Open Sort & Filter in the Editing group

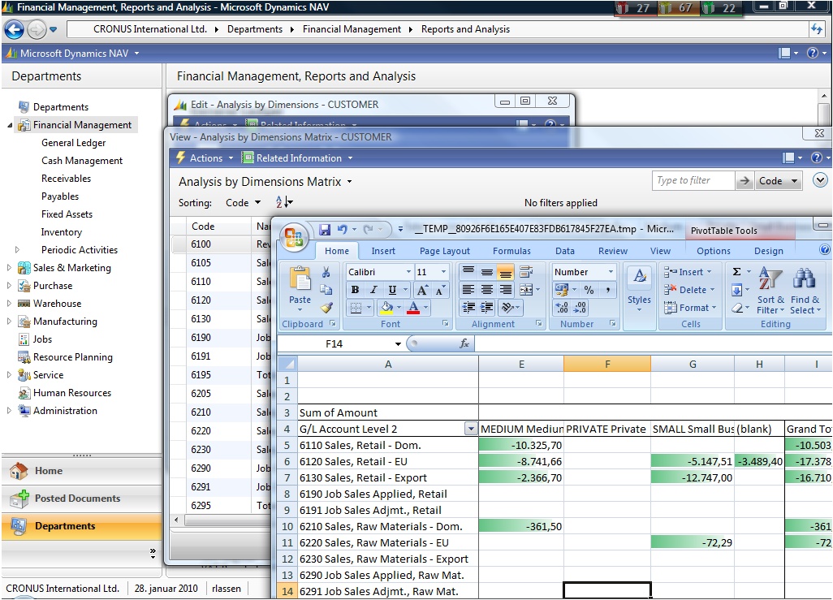click(770, 291)
